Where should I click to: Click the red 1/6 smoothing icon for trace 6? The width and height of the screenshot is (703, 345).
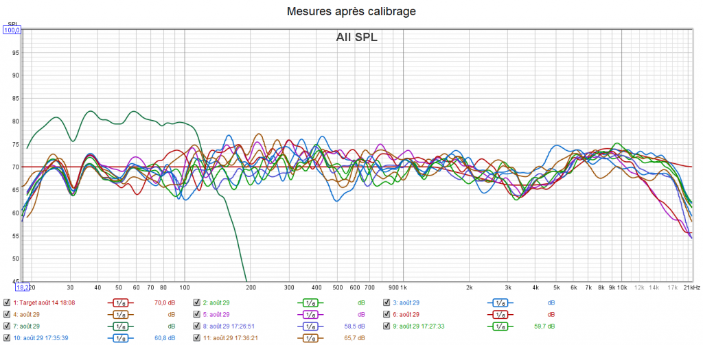point(500,314)
